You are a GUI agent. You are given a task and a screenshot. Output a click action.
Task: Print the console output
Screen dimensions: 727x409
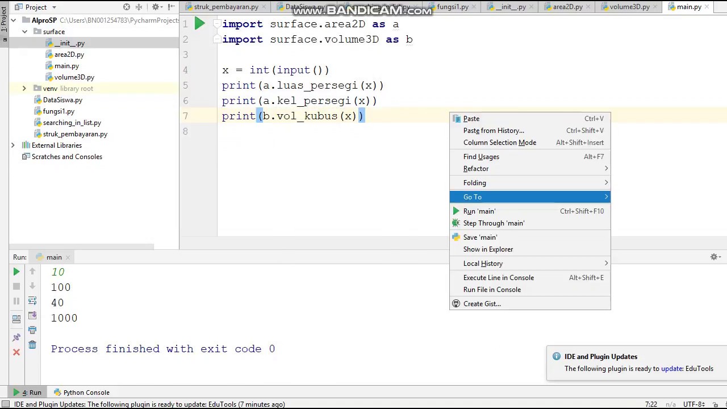coord(32,330)
